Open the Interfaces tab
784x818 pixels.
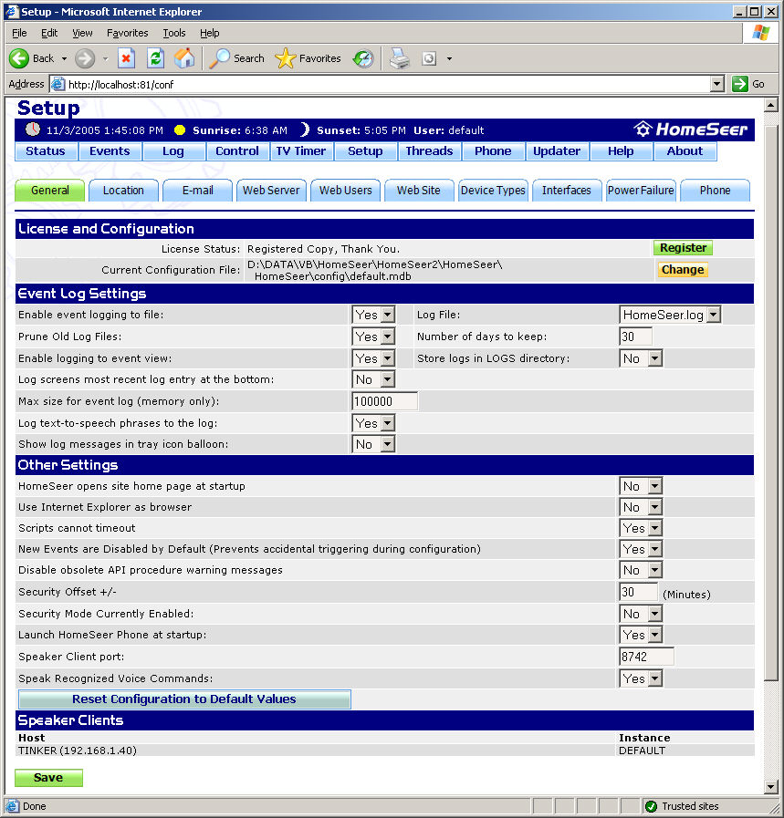[567, 191]
